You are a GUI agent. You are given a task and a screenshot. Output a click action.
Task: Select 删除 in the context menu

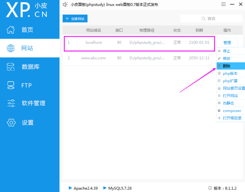226,66
